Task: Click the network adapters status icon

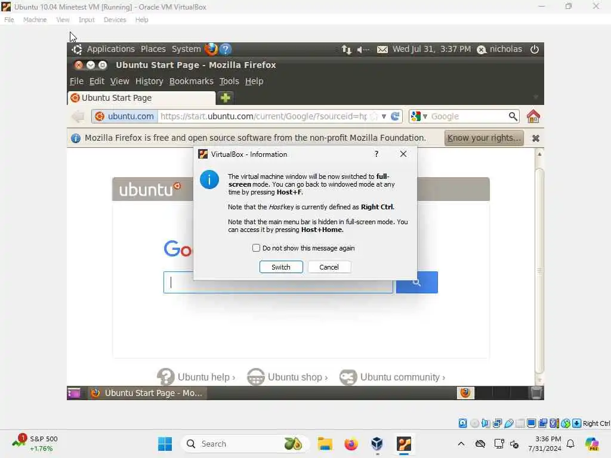Action: [x=497, y=423]
